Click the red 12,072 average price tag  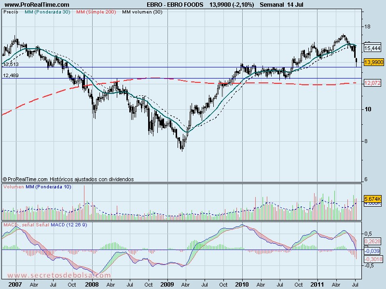coord(372,83)
